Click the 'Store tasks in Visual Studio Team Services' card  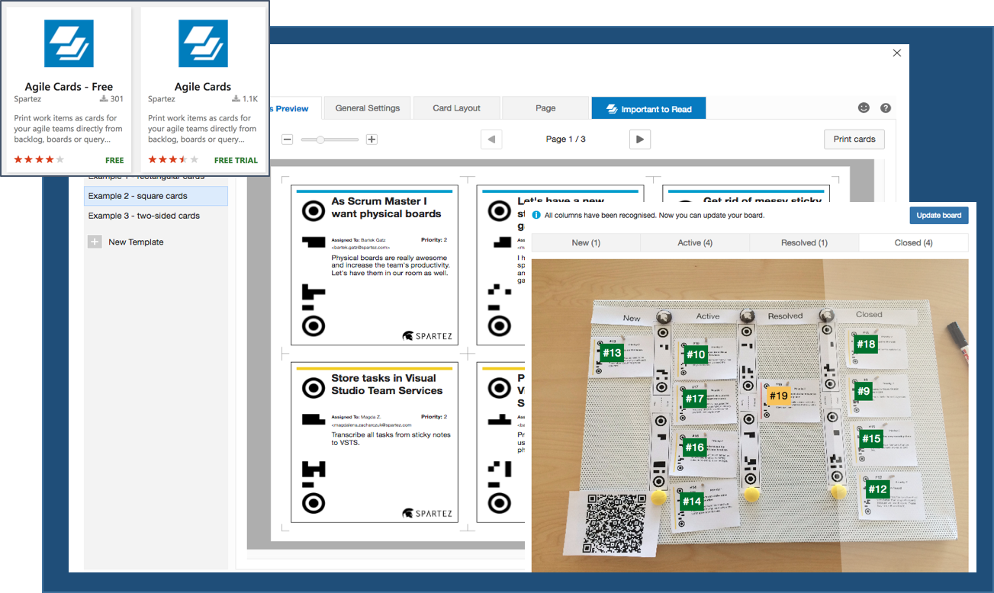[375, 442]
